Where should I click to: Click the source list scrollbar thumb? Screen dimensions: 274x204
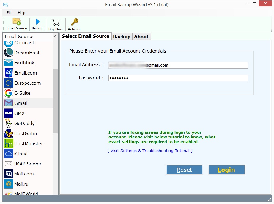click(55, 101)
